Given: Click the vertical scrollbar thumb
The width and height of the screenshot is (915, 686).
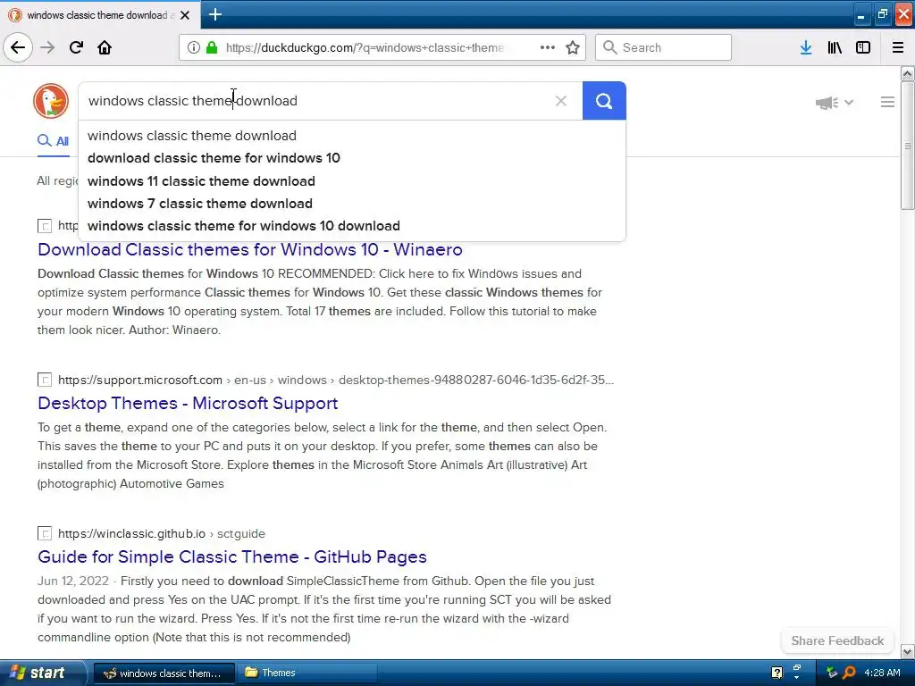Looking at the screenshot, I should [x=907, y=146].
